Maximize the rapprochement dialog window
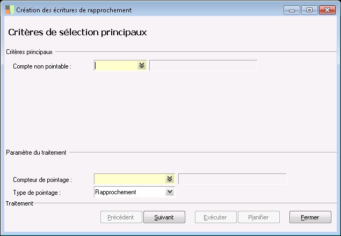Screen dimensions: 341x236 309,10
